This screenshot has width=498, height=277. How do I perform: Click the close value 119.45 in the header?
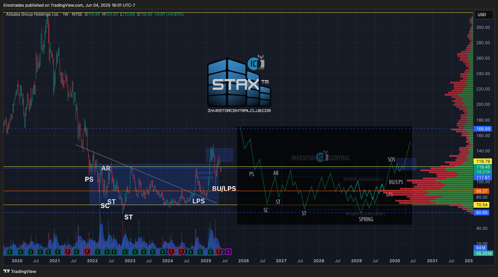coord(146,14)
